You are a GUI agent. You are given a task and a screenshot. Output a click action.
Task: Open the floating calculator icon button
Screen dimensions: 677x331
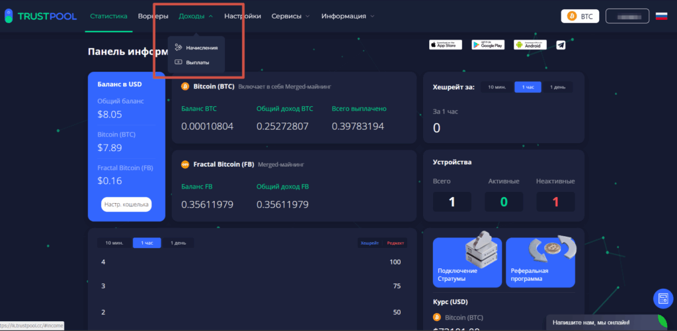click(662, 299)
